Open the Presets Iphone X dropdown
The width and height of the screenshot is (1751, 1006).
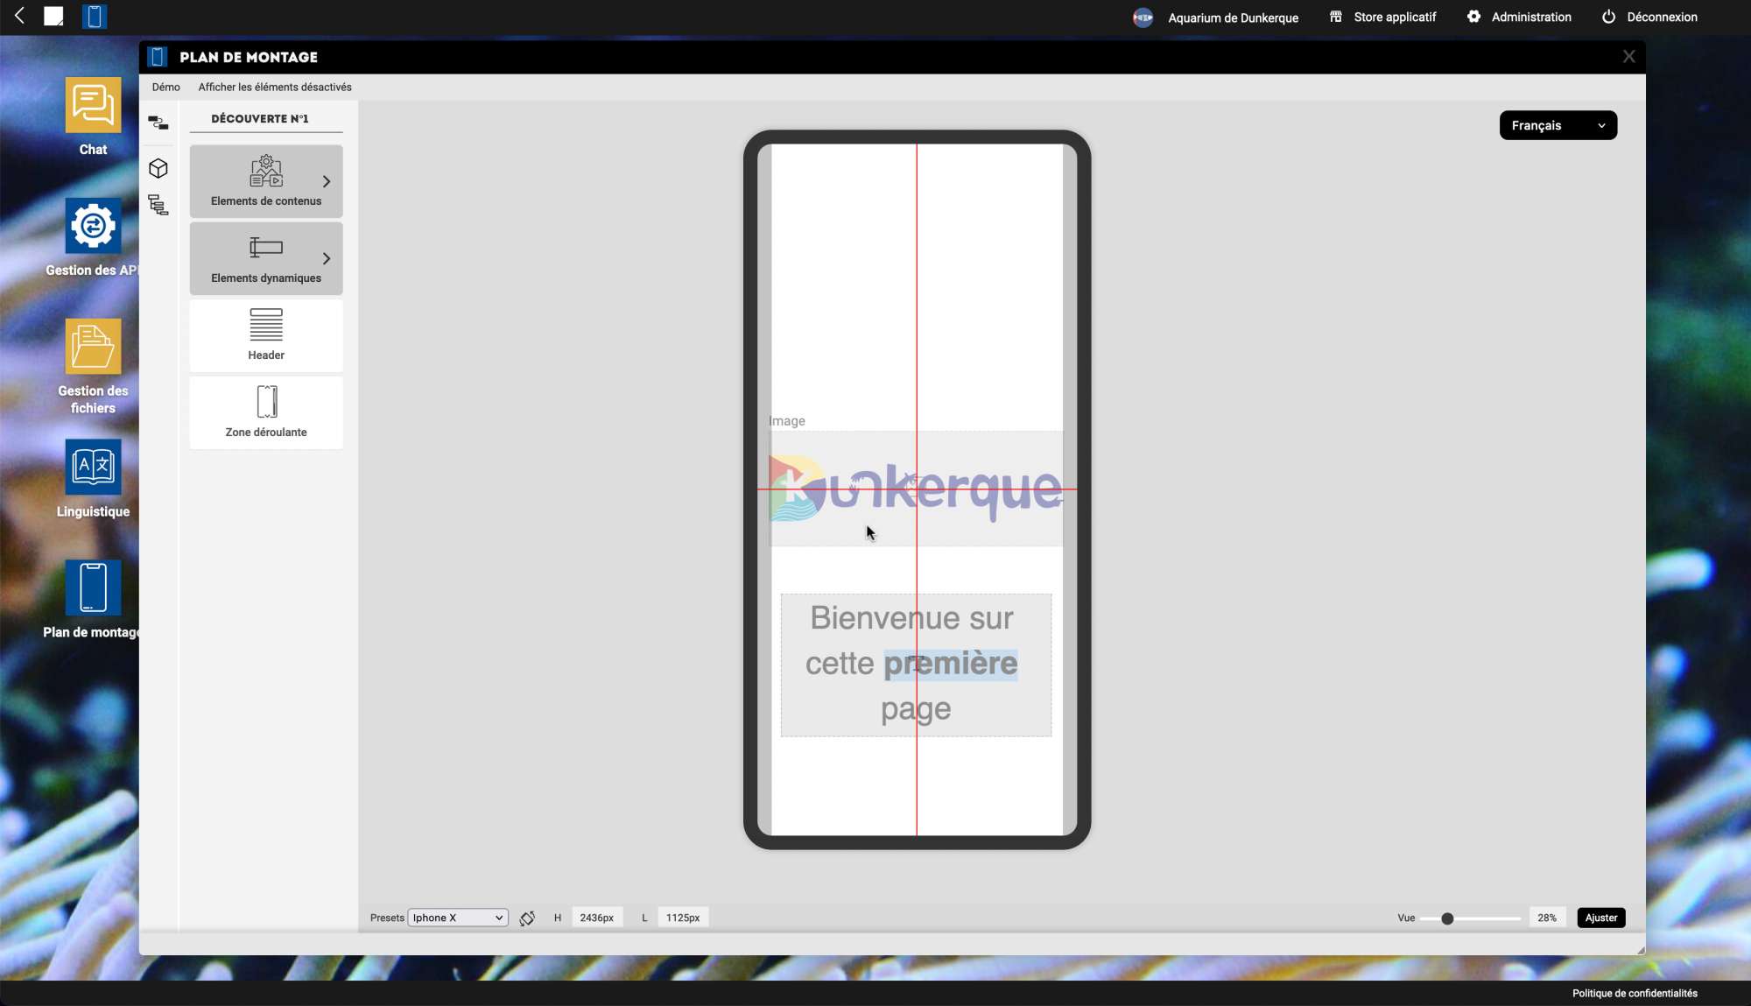[458, 918]
